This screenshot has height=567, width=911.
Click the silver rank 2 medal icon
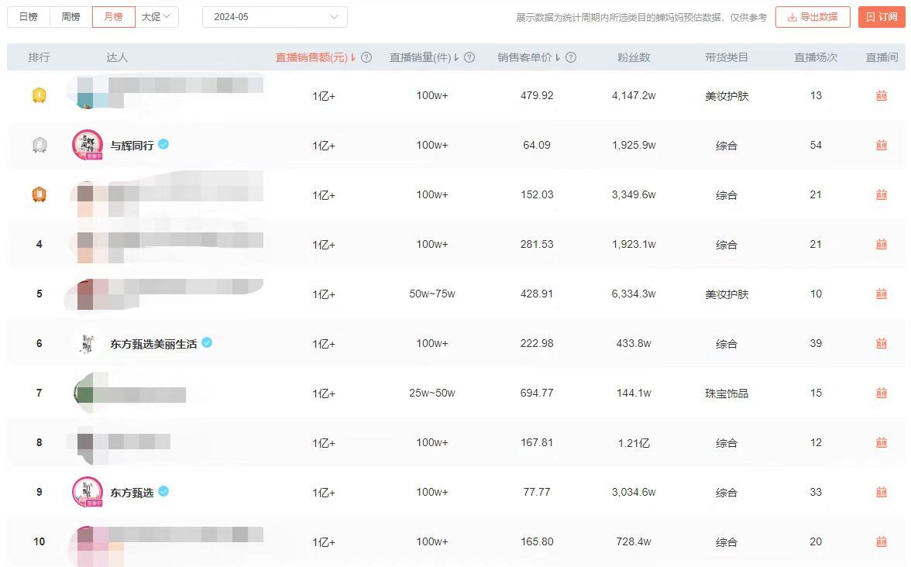coord(39,145)
